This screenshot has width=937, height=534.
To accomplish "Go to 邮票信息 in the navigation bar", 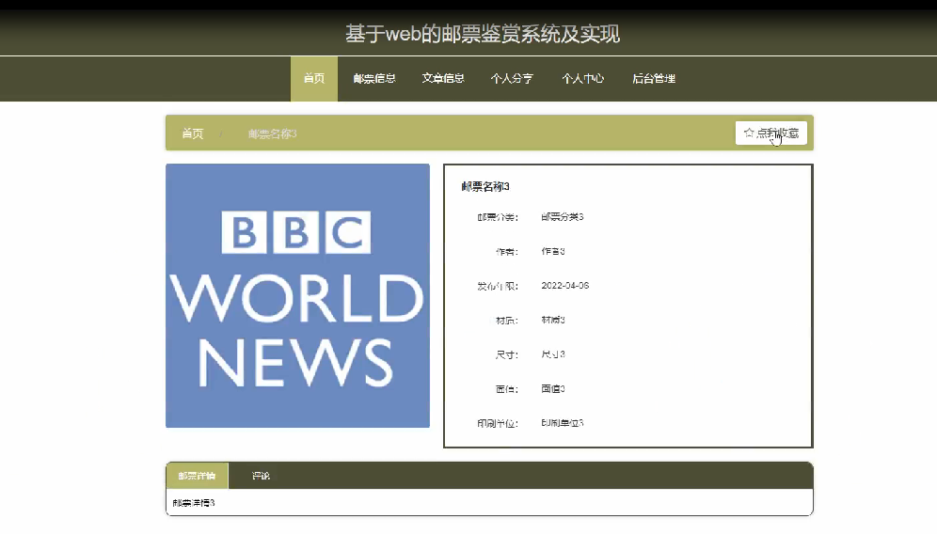I will click(374, 79).
